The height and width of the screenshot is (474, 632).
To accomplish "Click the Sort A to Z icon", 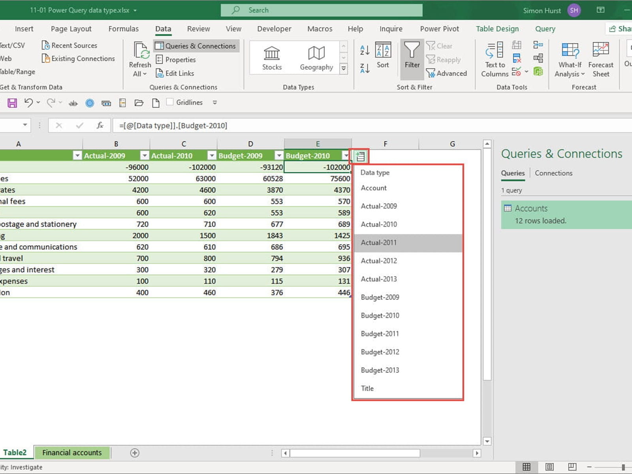I will (x=365, y=51).
